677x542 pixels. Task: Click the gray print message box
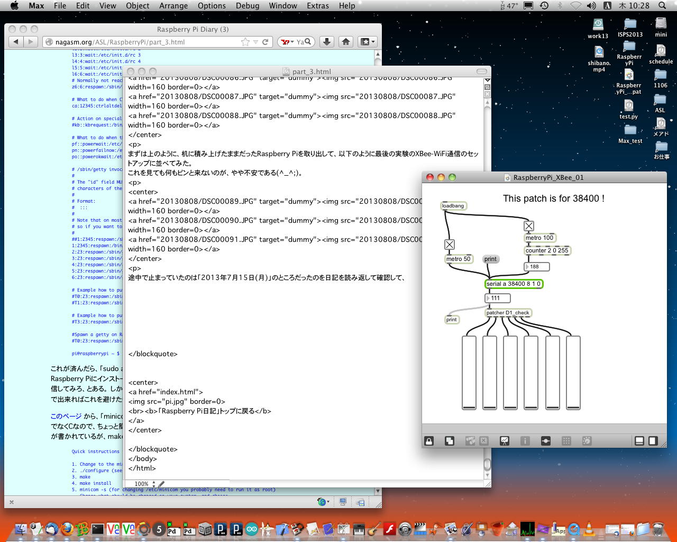click(490, 259)
